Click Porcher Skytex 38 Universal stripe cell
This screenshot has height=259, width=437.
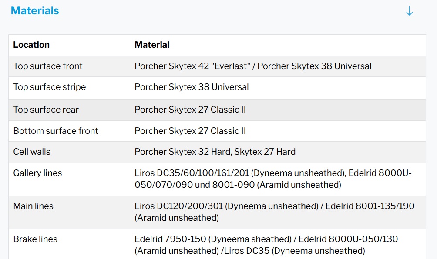coord(192,87)
